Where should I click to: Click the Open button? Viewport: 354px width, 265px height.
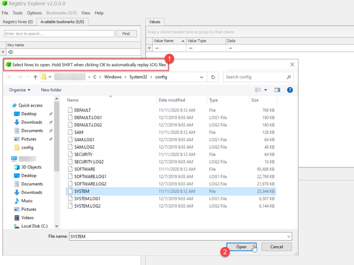click(x=241, y=247)
